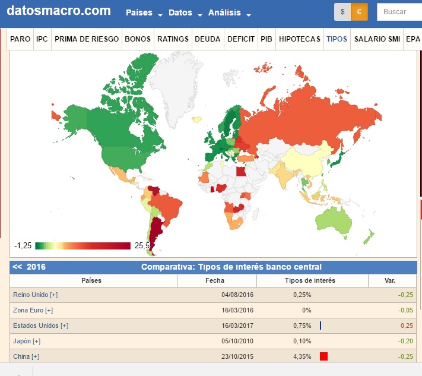The height and width of the screenshot is (376, 422).
Task: Click the Fecha column header
Action: click(x=217, y=280)
